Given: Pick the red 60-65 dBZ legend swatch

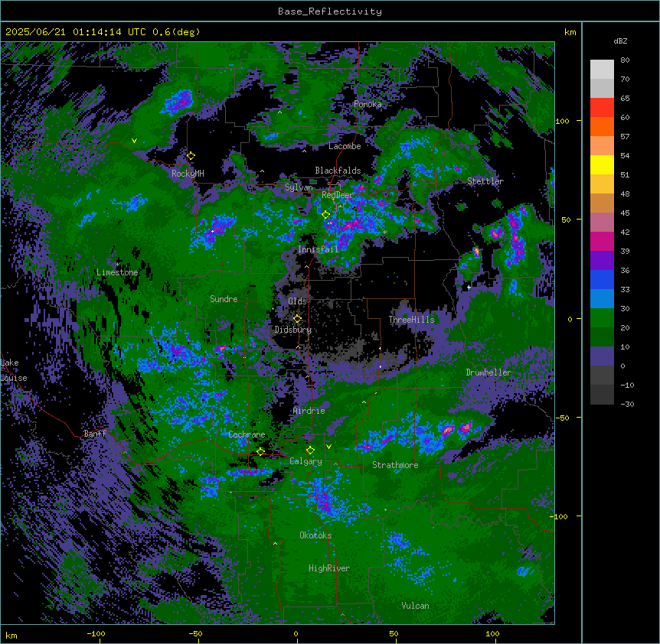Looking at the screenshot, I should point(602,108).
